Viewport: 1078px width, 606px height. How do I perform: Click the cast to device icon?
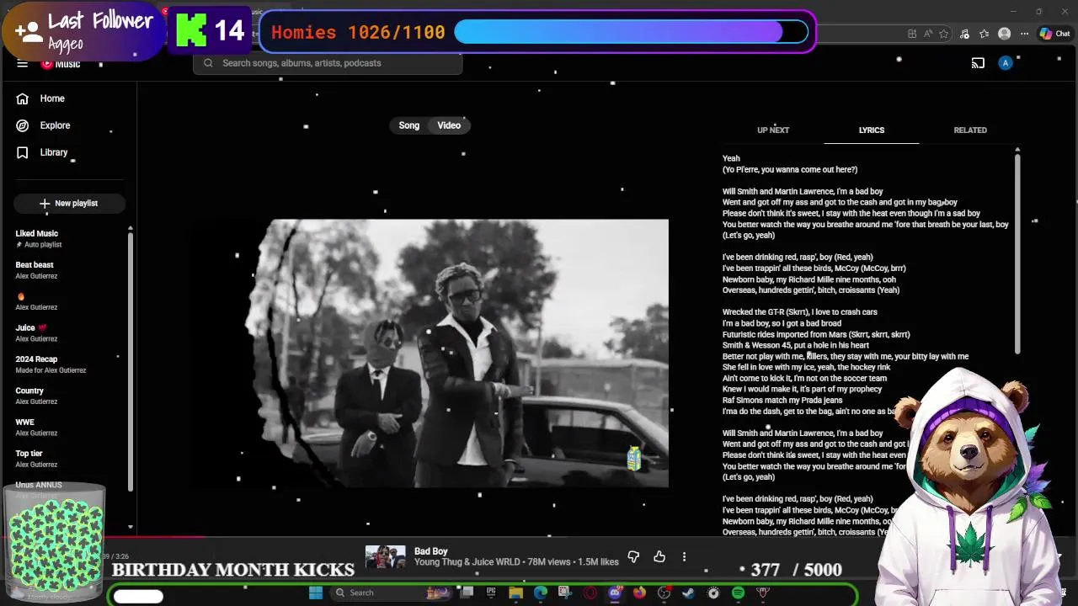point(978,63)
